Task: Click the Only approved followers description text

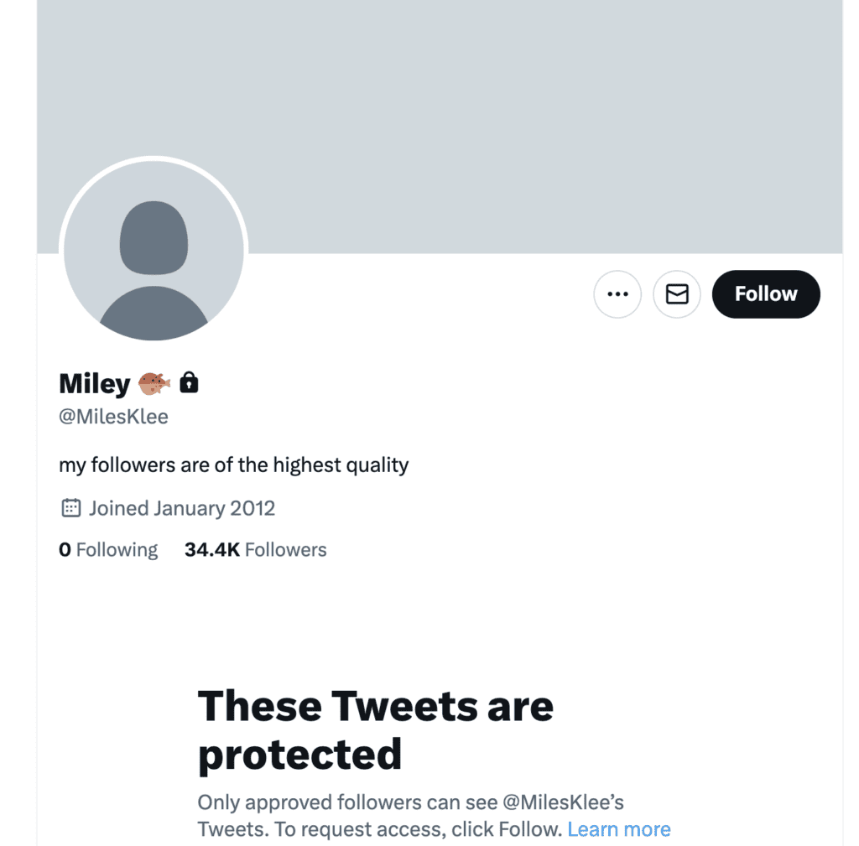Action: click(346, 802)
